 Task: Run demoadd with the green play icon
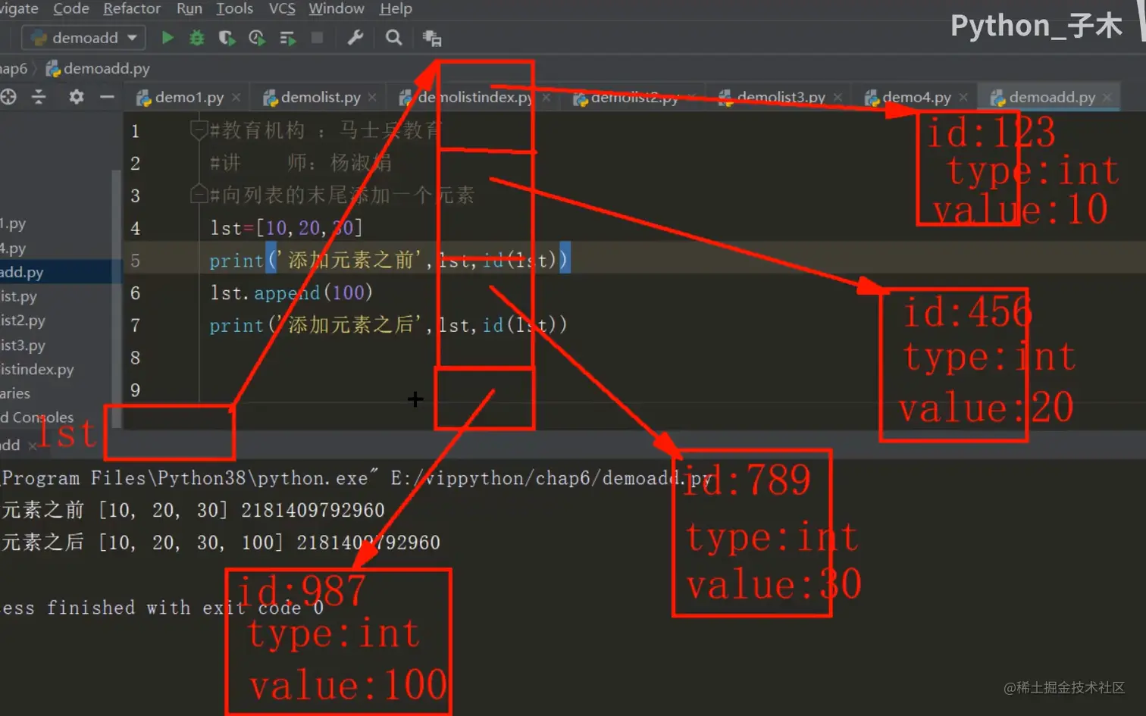click(168, 37)
